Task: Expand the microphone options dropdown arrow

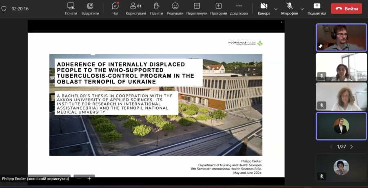Action: pyautogui.click(x=302, y=9)
